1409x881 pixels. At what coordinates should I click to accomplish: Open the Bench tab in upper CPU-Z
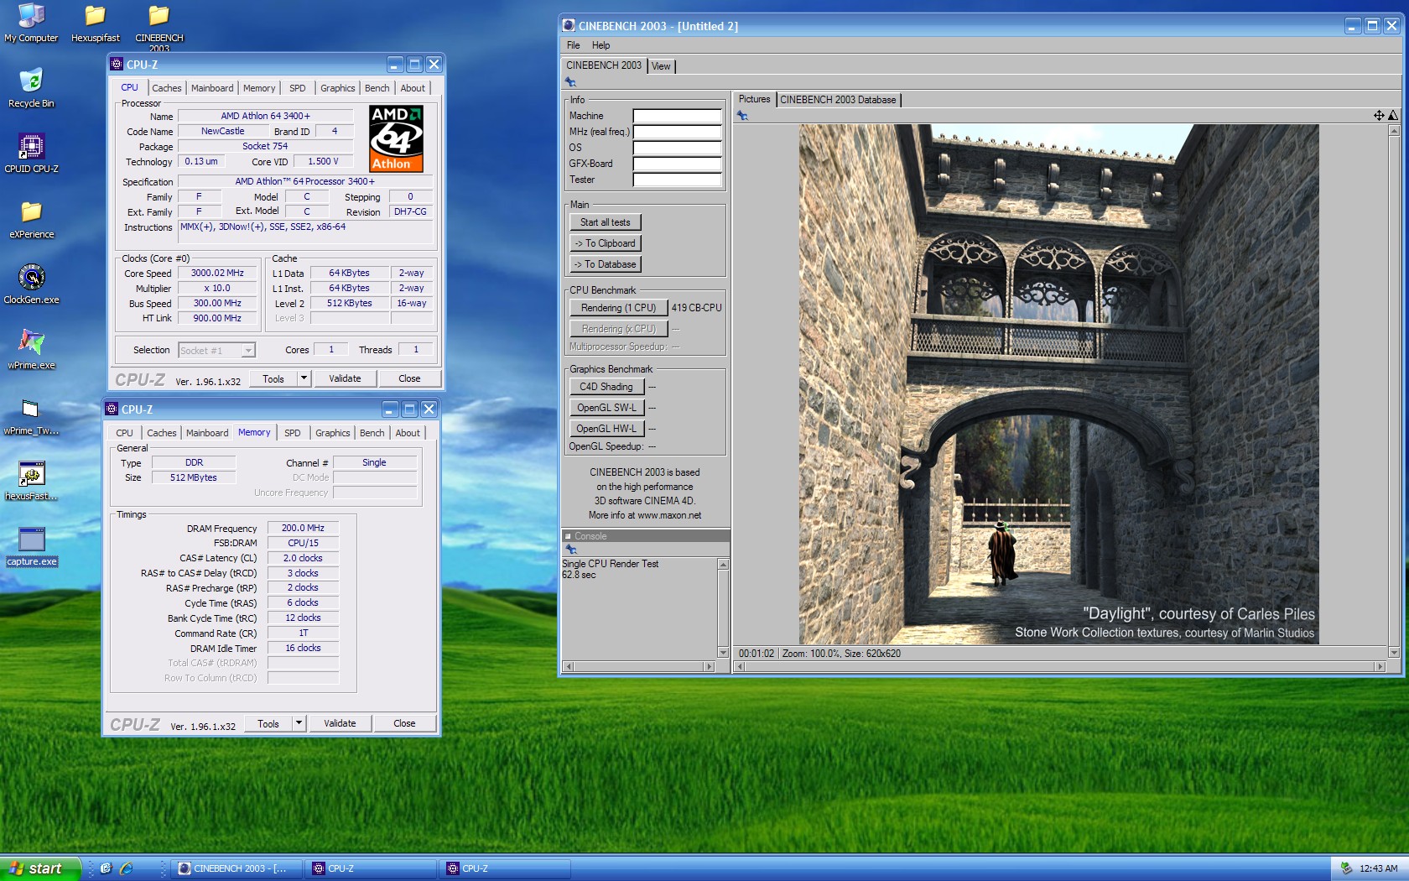(x=377, y=88)
